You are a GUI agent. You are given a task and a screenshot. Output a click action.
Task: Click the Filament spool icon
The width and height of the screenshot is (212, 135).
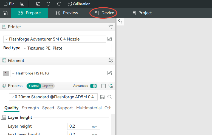click(4, 60)
